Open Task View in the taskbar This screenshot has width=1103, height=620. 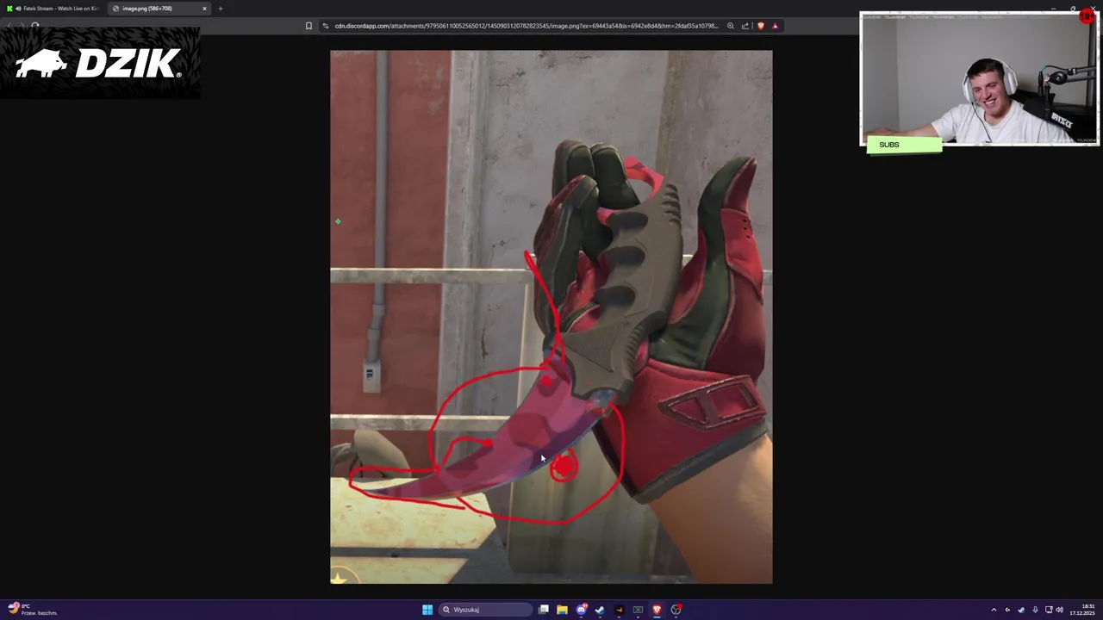tap(544, 610)
